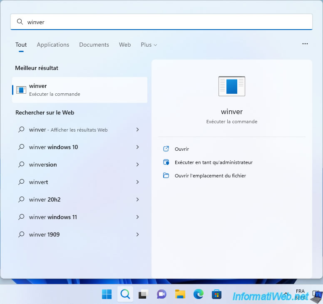
Task: Click search icon beside 'winver 20h2'
Action: point(21,199)
